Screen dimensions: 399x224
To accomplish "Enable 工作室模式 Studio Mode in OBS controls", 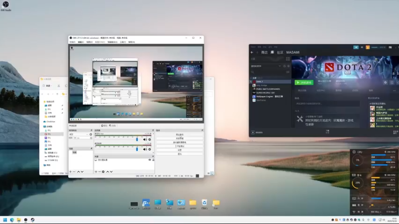I will point(180,146).
